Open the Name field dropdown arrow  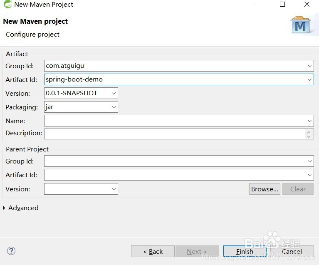tap(309, 121)
